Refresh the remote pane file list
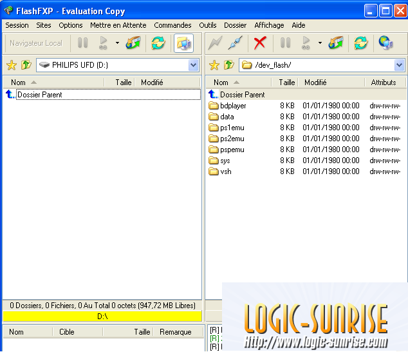 361,43
